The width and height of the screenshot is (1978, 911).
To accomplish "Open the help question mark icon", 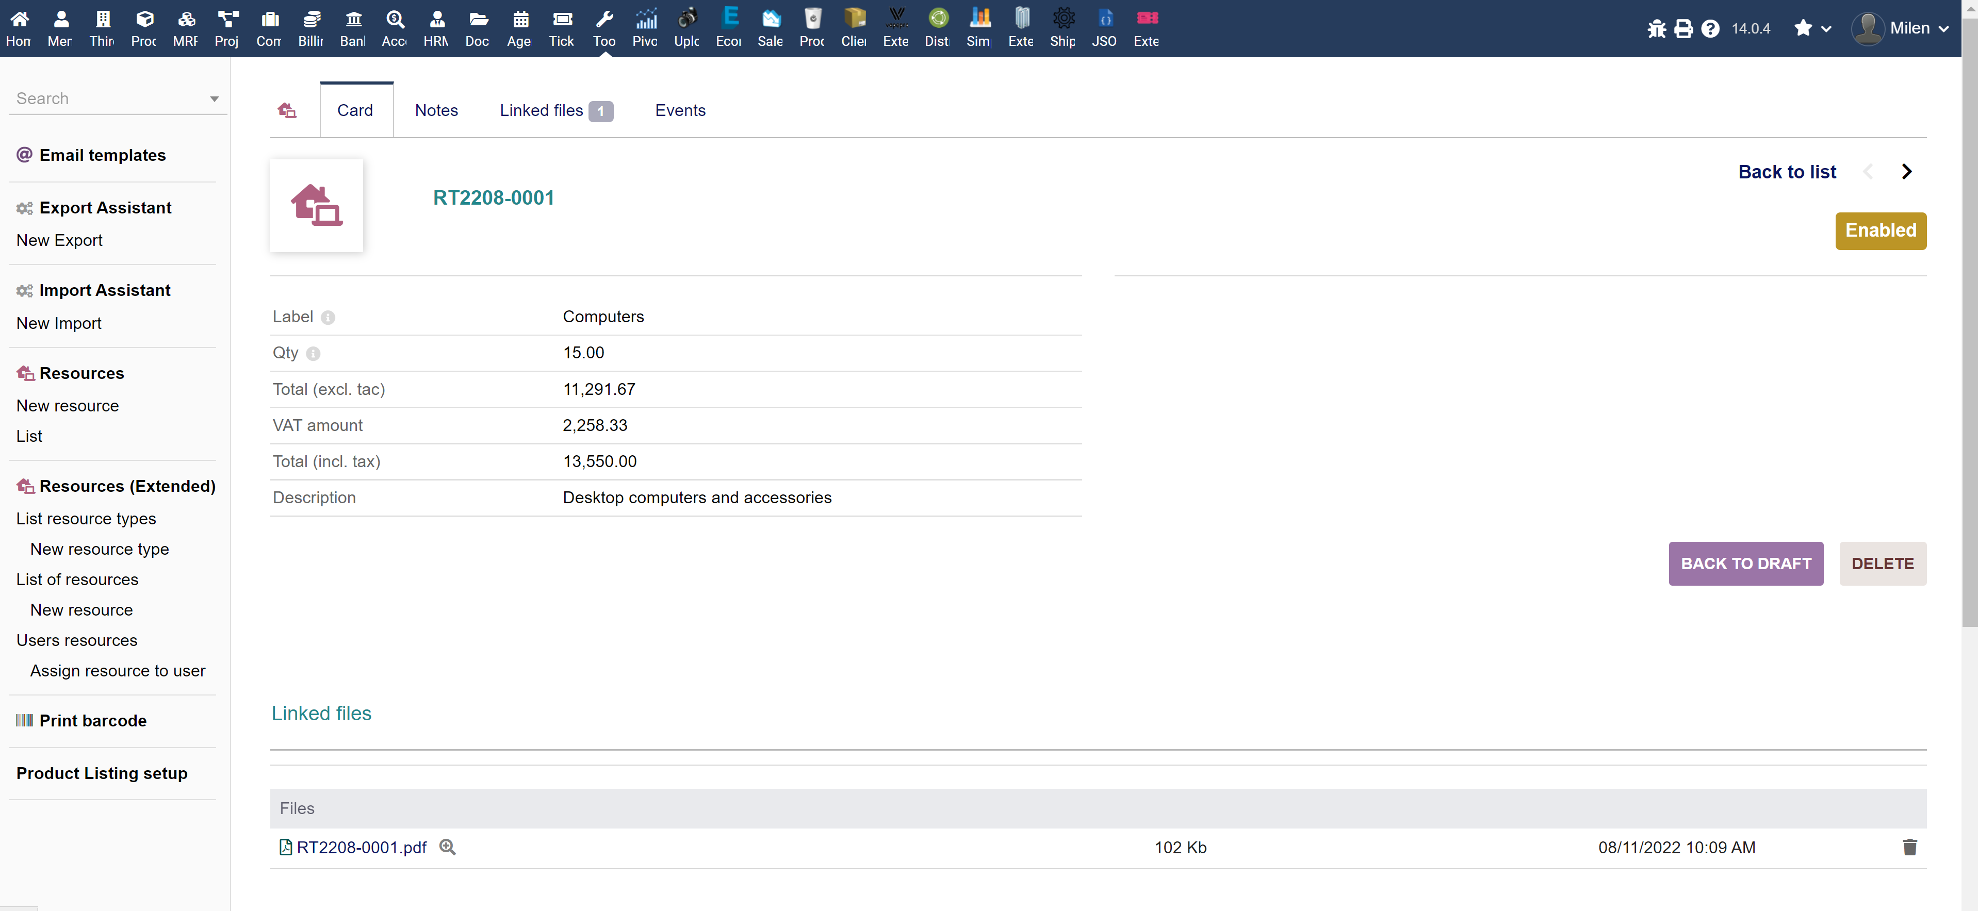I will pos(1711,28).
